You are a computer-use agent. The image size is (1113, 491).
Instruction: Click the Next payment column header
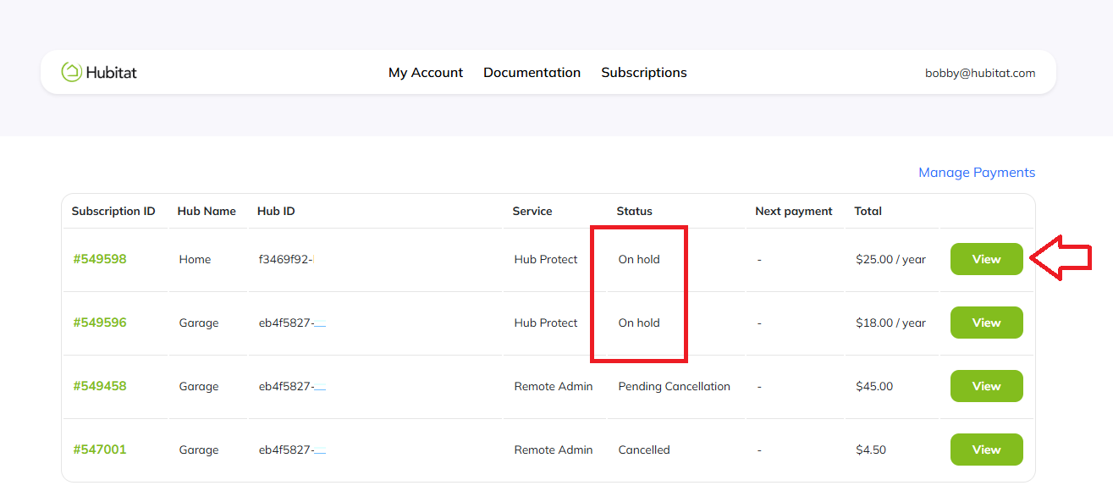click(x=793, y=211)
